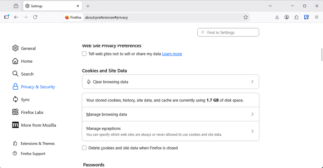This screenshot has width=323, height=168.
Task: Open More from Mozilla
Action: click(x=34, y=125)
